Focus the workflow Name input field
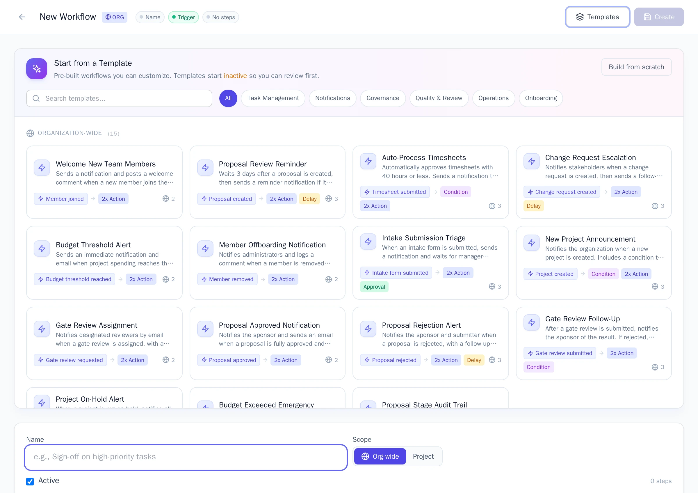Viewport: 698px width, 493px height. pyautogui.click(x=186, y=457)
